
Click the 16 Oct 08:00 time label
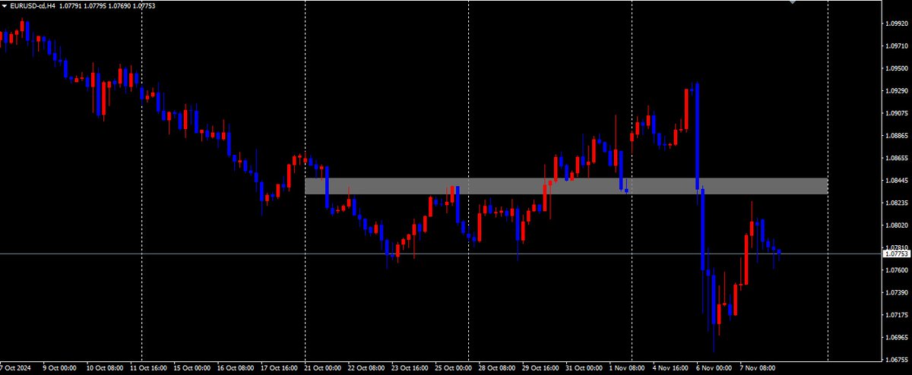click(236, 367)
